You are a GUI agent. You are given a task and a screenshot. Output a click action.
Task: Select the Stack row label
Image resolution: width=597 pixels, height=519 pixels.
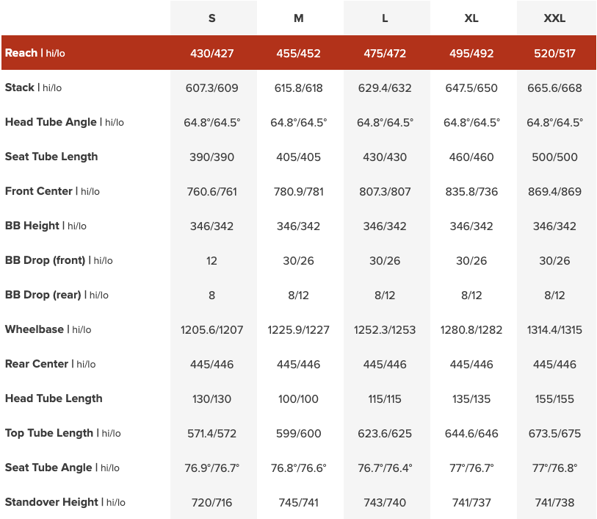(34, 87)
